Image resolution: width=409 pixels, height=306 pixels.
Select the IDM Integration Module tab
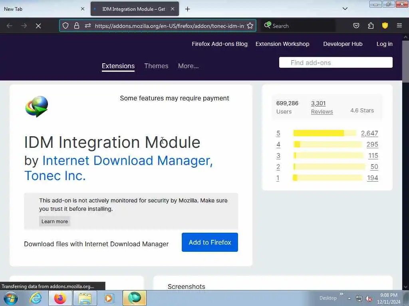(135, 9)
